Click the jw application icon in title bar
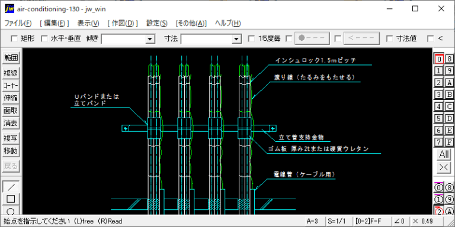Screen dimensions: 455x227 click(x=9, y=9)
